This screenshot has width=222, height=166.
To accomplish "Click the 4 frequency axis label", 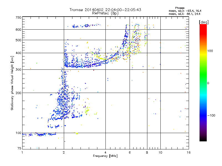I will point(105,152).
